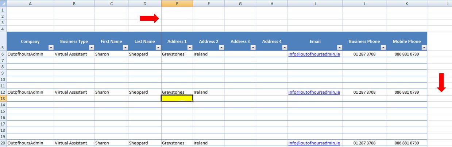Screen dimensions: 452x147
Task: Open the email link in row 6
Action: pos(314,54)
